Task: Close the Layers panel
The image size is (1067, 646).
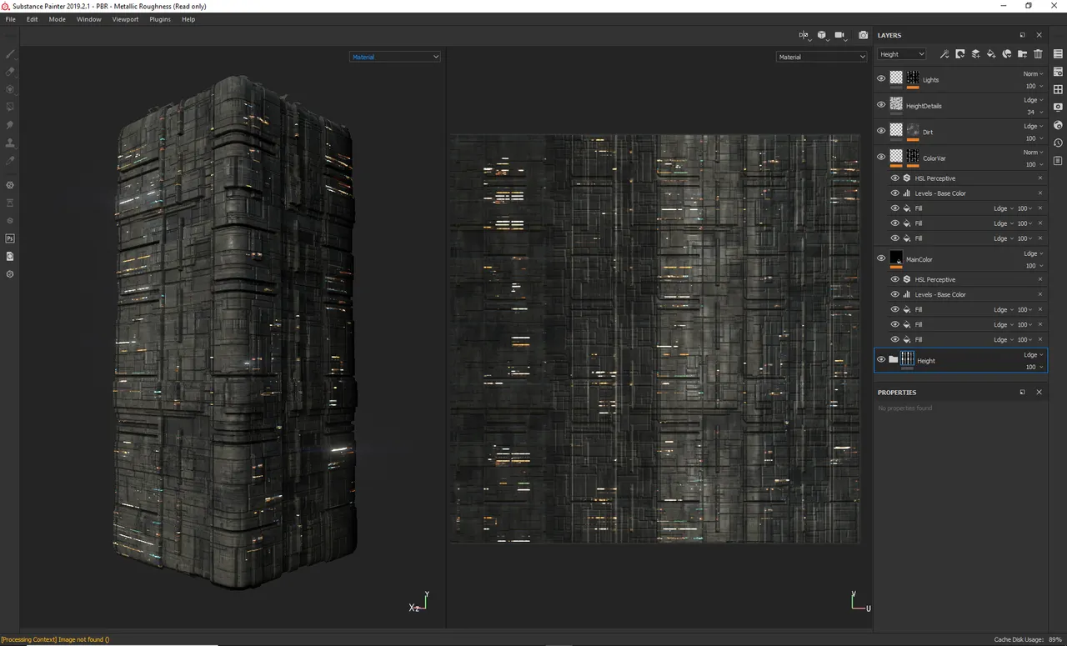Action: 1039,35
